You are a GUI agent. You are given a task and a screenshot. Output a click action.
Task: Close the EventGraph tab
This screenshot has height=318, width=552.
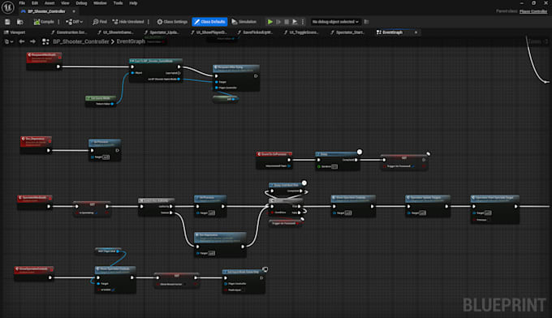tap(416, 32)
